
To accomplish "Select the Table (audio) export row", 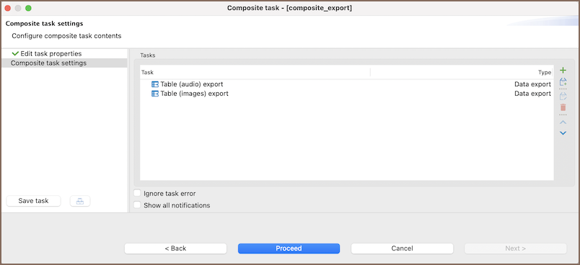I will 346,84.
